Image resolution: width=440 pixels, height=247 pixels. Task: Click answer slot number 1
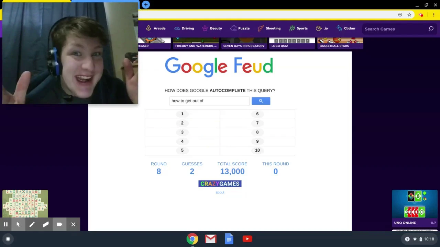182,114
